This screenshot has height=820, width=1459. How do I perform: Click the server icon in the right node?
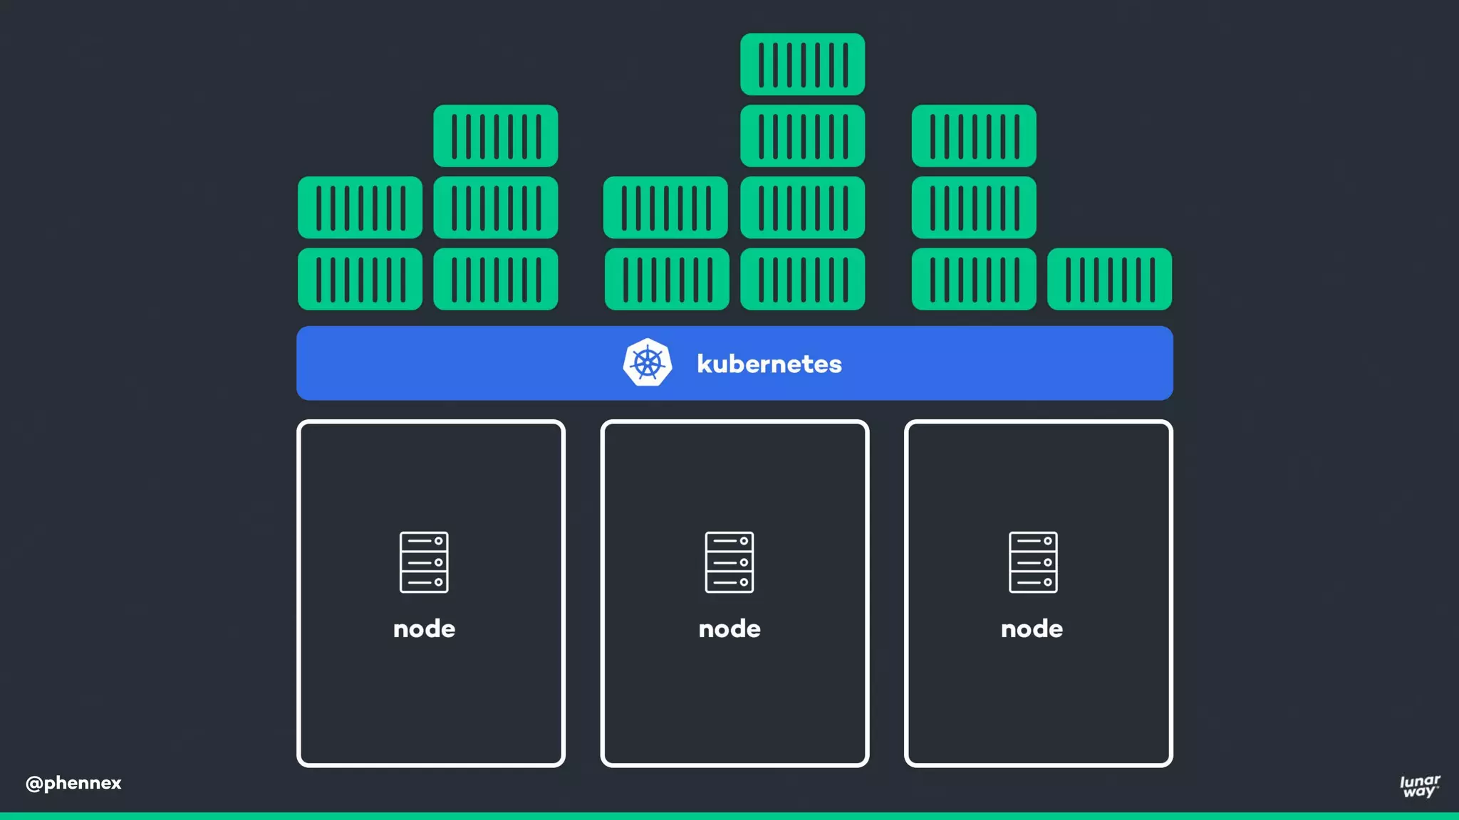(1033, 562)
